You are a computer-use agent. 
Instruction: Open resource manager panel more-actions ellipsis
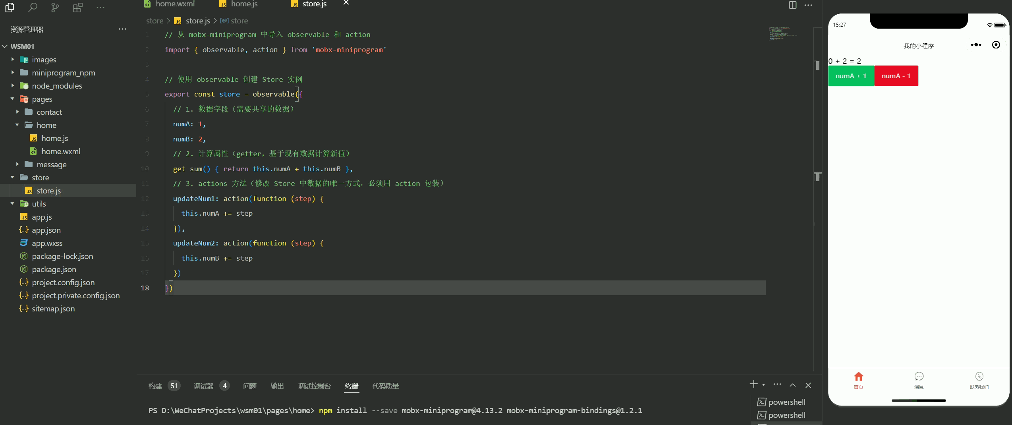[x=122, y=29]
